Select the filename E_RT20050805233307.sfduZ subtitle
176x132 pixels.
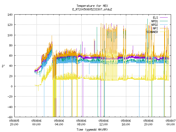pos(92,9)
